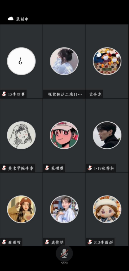Click the muted mic icon beside 313李雨彤

click(90, 242)
